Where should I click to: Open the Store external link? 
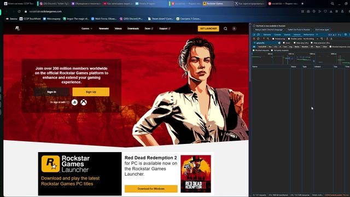[149, 28]
